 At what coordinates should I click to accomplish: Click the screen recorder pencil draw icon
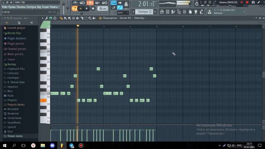tap(259, 2)
